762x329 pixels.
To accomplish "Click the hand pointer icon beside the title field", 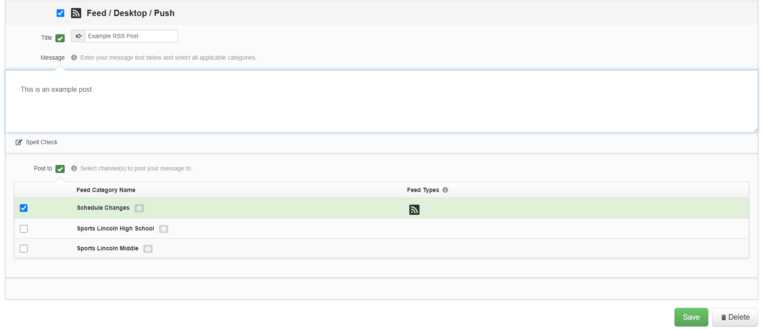I will tap(78, 36).
